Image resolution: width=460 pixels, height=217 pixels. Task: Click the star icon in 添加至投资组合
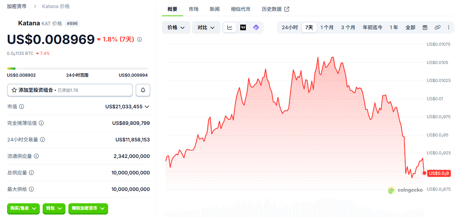click(14, 90)
